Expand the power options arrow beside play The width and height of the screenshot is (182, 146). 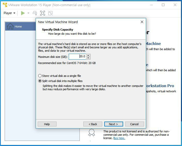pyautogui.click(x=28, y=13)
